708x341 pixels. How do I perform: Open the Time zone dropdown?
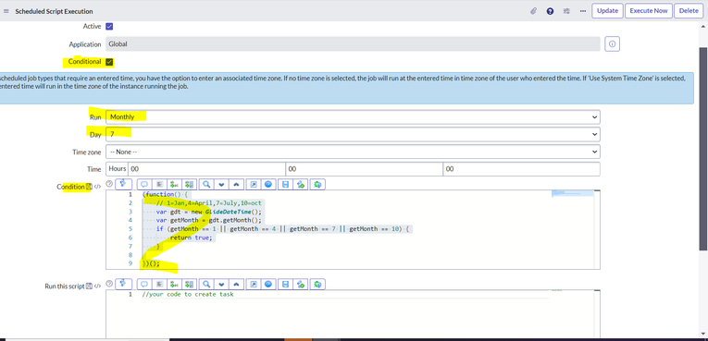[353, 152]
